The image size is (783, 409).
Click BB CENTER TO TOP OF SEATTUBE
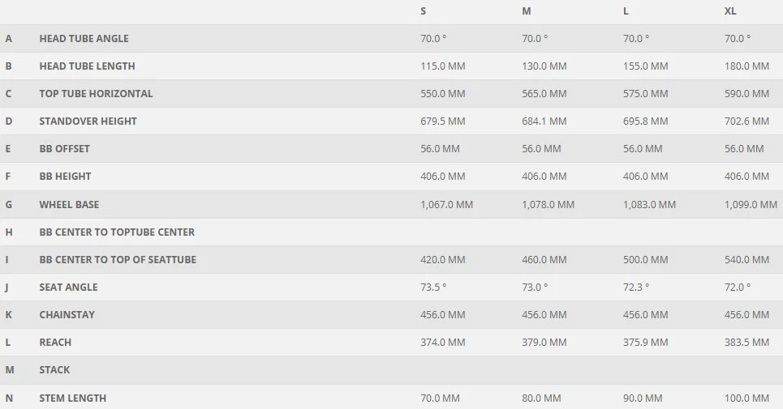point(118,259)
